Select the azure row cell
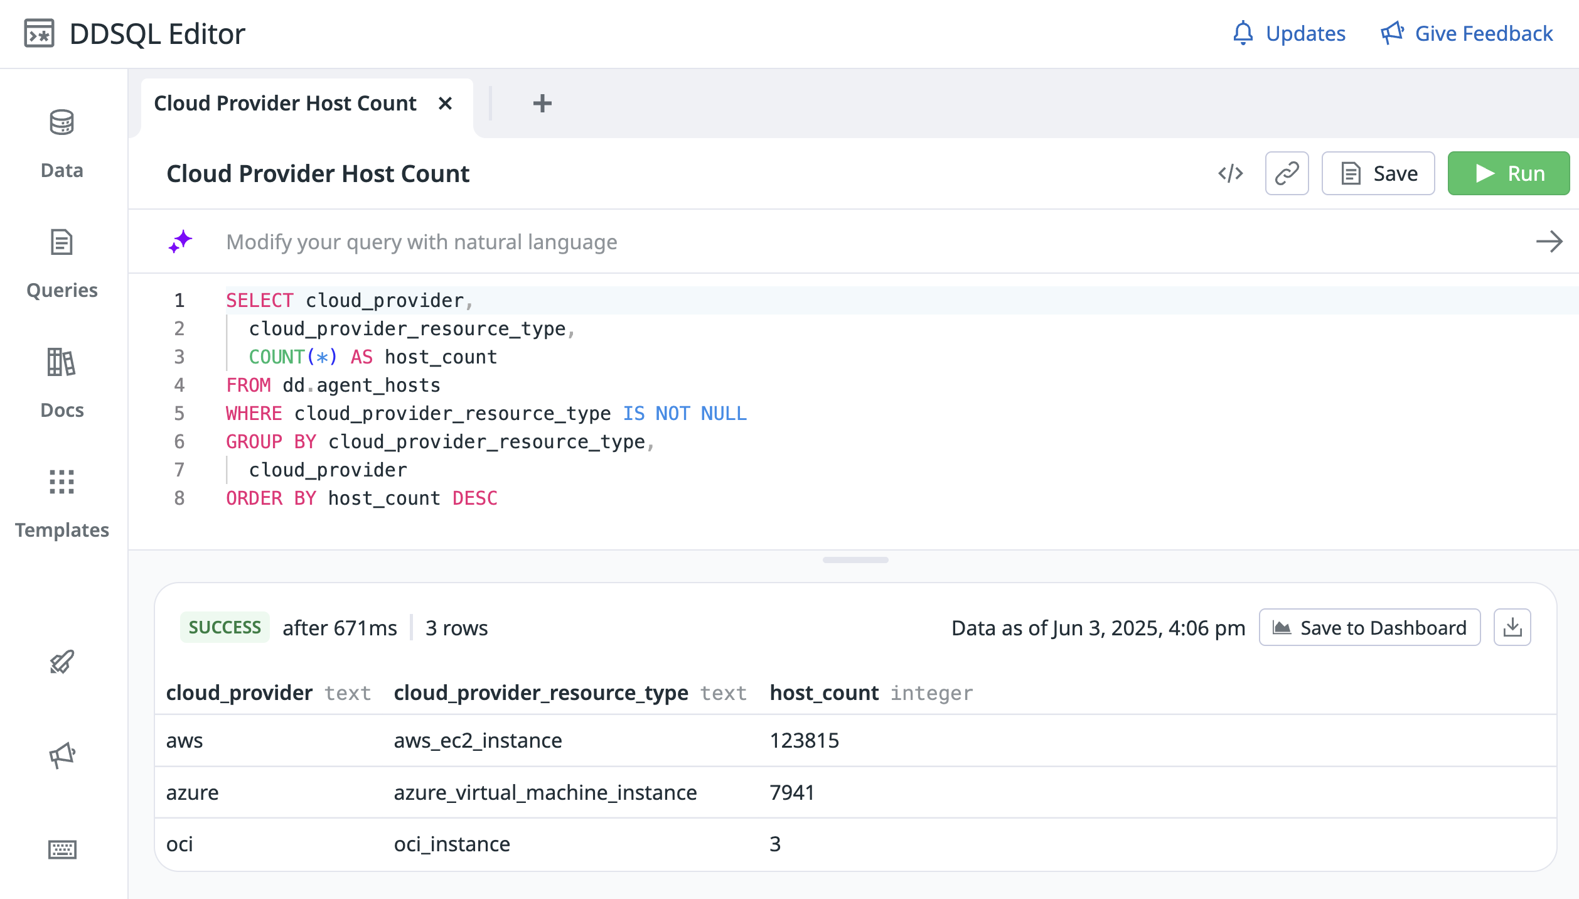The width and height of the screenshot is (1579, 899). point(192,793)
